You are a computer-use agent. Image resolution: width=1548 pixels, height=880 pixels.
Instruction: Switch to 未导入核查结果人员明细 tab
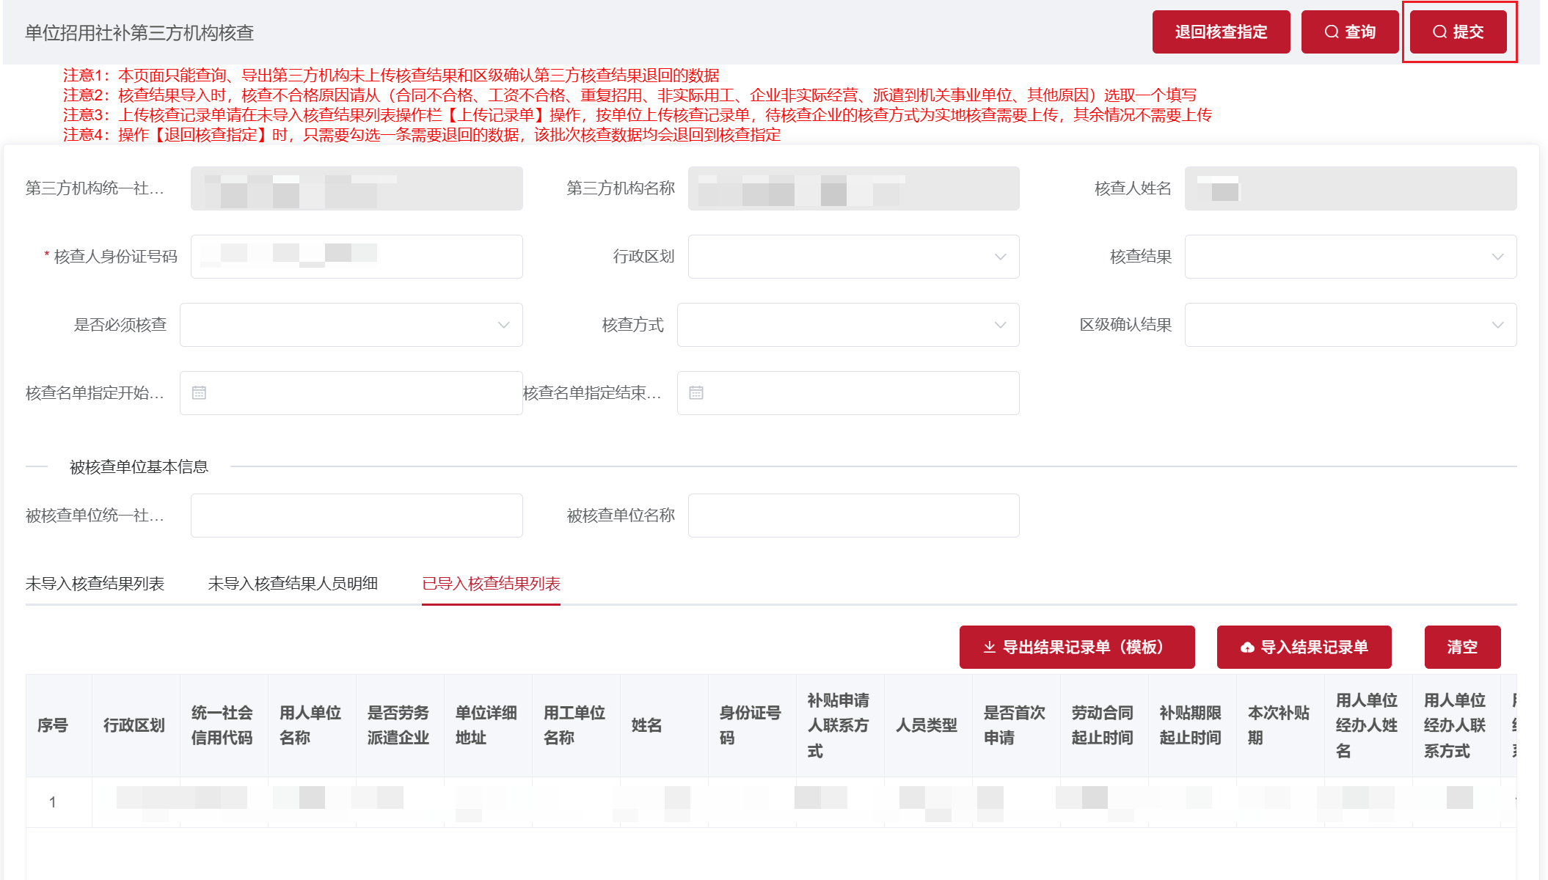[x=293, y=584]
